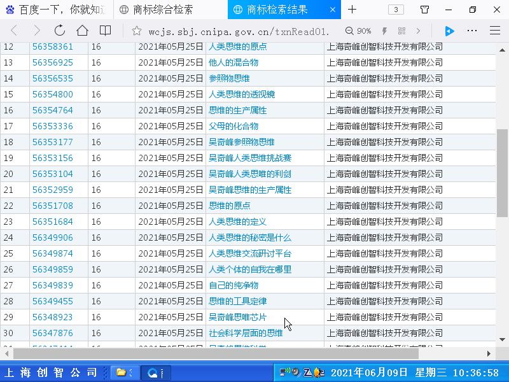Image resolution: width=509 pixels, height=382 pixels.
Task: Open new tab with plus button
Action: pos(352,10)
